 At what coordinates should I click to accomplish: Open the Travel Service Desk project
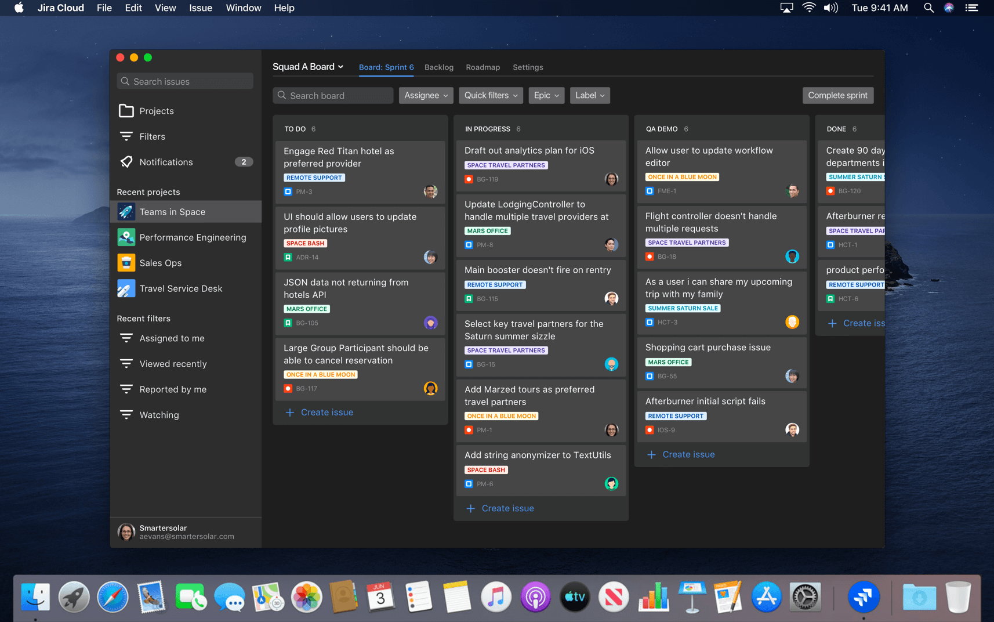pos(180,288)
